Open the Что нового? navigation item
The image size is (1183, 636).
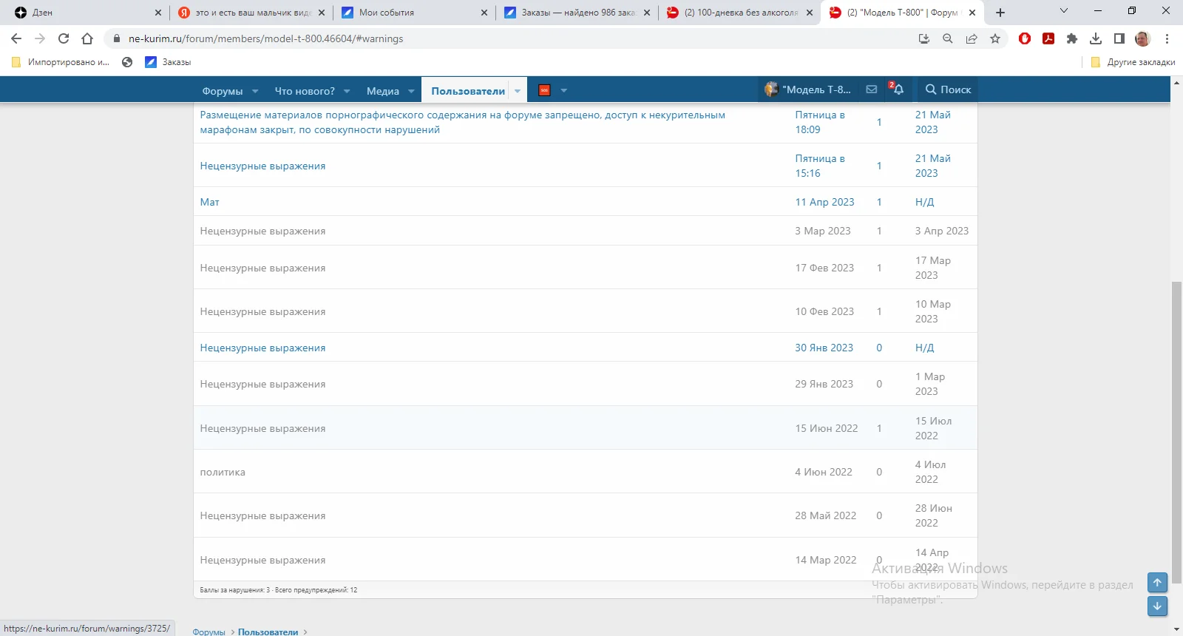coord(305,91)
